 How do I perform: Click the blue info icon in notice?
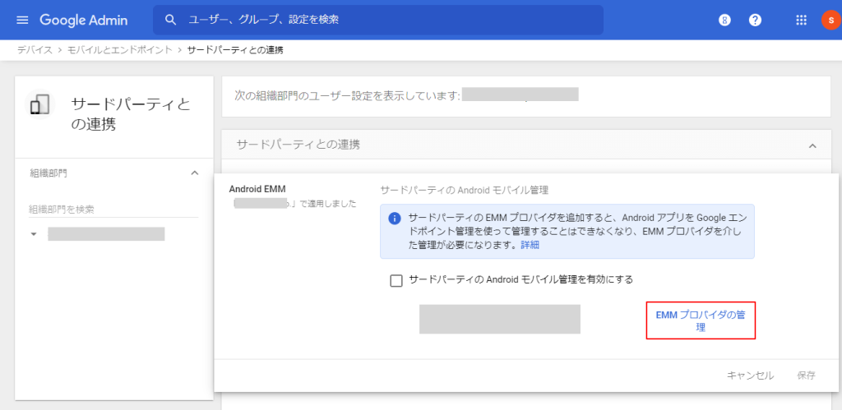click(395, 219)
